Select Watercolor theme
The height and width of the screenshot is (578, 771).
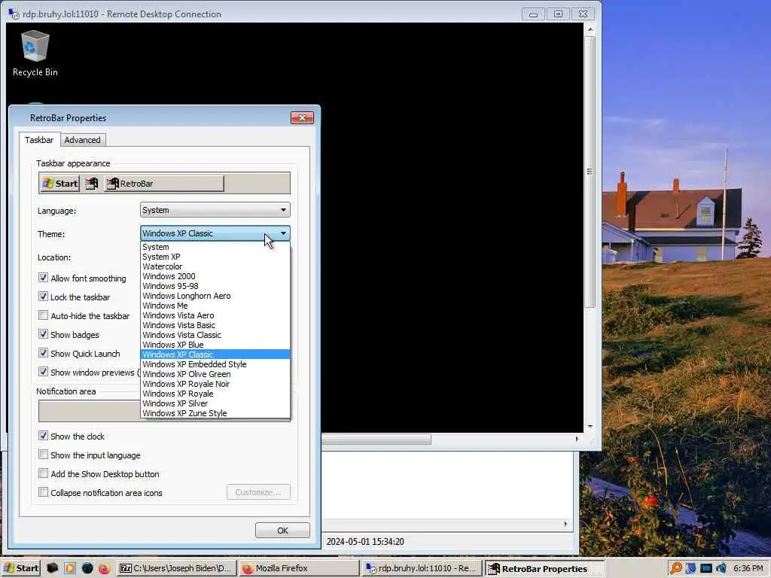click(215, 266)
